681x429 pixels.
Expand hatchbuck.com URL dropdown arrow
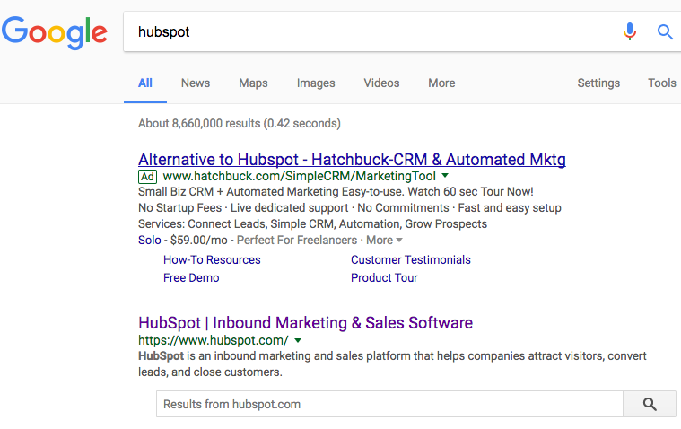tap(445, 176)
